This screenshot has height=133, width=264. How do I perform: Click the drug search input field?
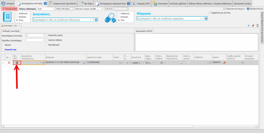(168, 19)
